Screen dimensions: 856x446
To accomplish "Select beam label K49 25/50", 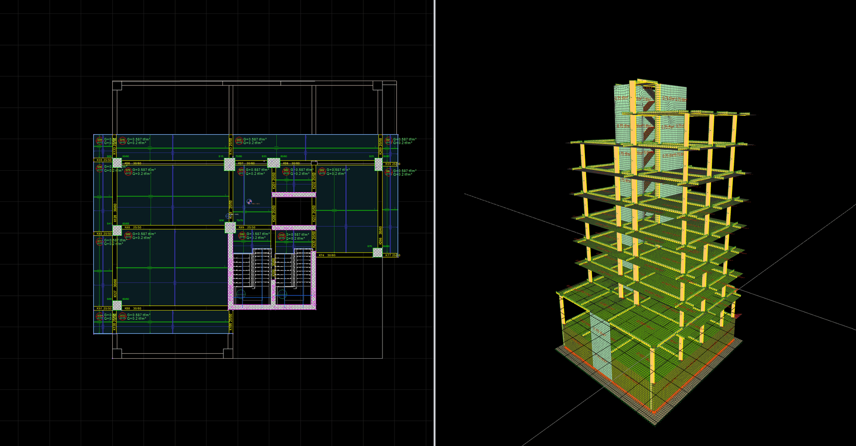I will point(247,227).
